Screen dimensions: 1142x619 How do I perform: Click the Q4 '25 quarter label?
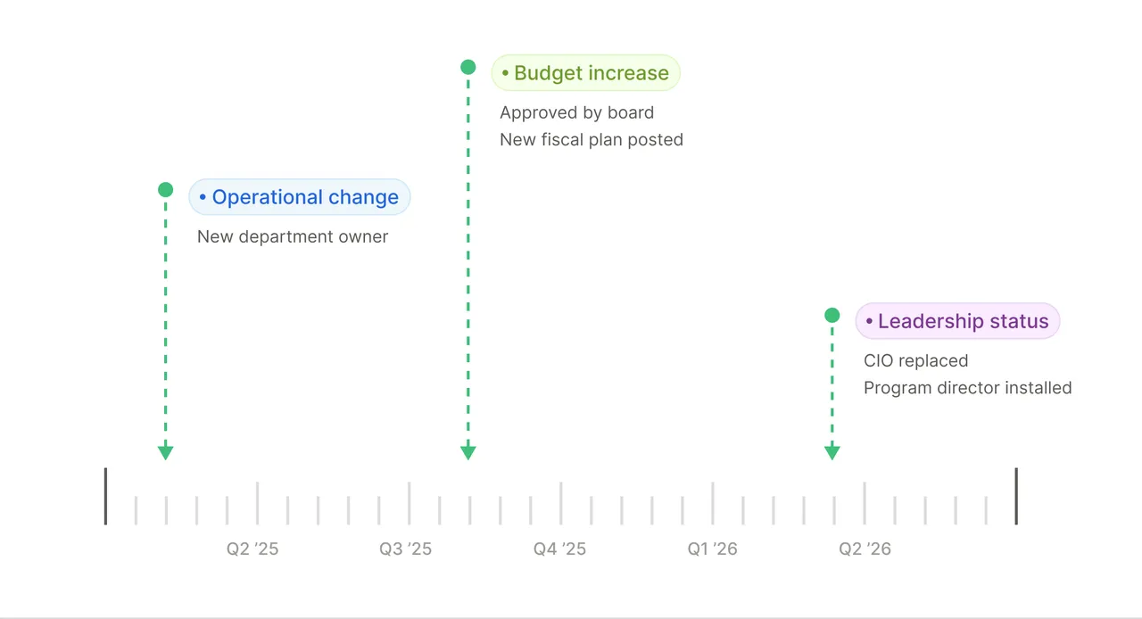(560, 549)
